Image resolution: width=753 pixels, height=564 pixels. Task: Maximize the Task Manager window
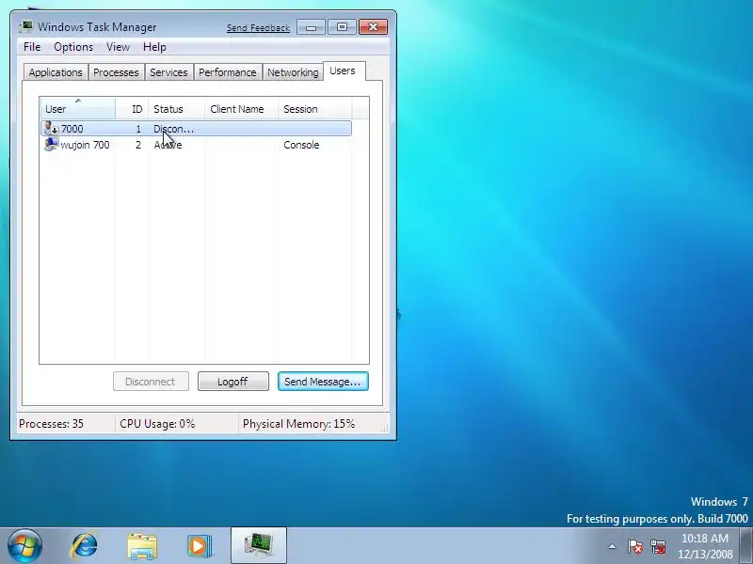[342, 27]
